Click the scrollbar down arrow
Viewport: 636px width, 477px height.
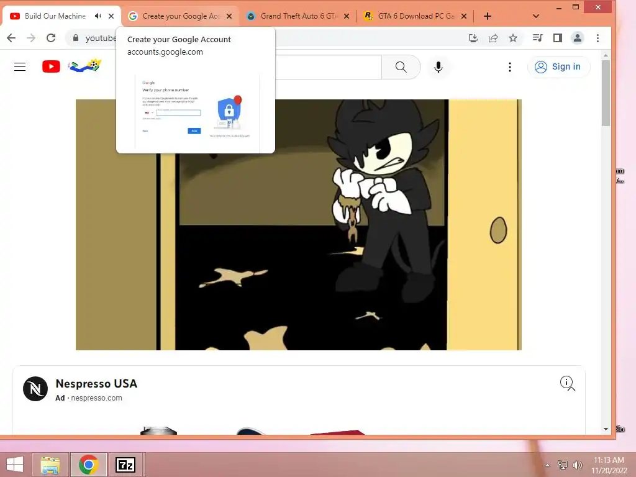point(606,429)
